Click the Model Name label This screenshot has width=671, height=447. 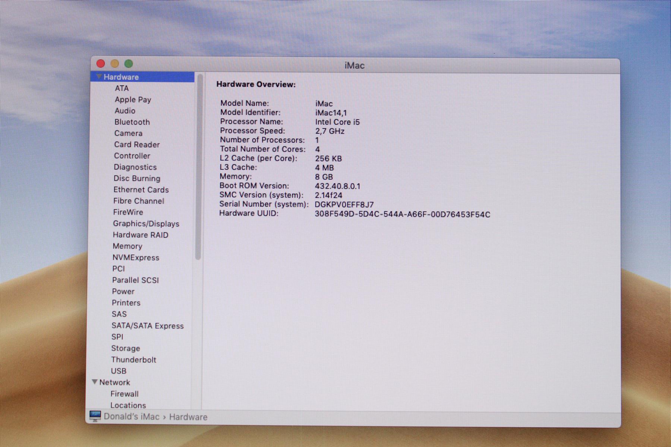coord(245,103)
